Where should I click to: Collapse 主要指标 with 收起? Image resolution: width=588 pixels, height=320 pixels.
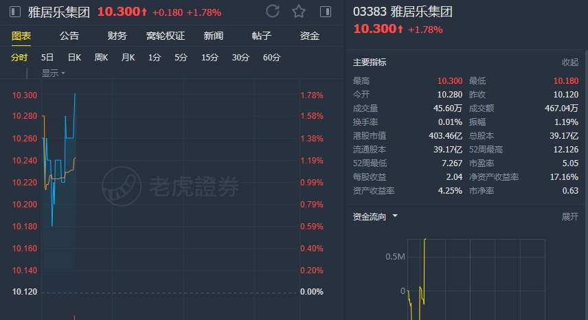570,62
